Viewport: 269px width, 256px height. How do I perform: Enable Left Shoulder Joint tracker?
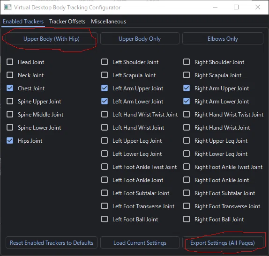click(x=105, y=62)
